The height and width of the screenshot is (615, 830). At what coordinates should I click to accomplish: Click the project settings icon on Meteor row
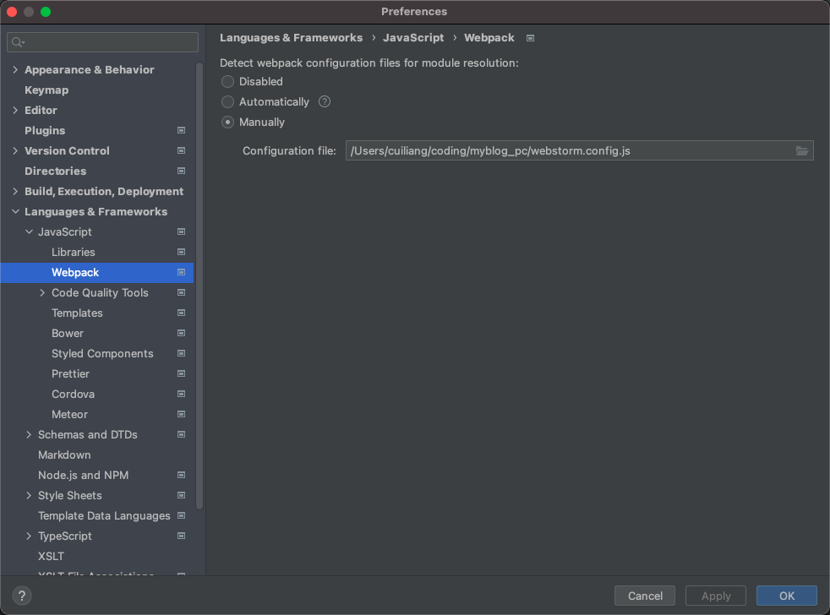tap(181, 415)
